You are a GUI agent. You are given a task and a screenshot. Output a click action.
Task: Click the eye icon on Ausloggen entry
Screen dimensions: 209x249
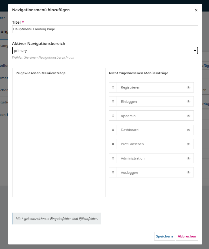coord(188,173)
